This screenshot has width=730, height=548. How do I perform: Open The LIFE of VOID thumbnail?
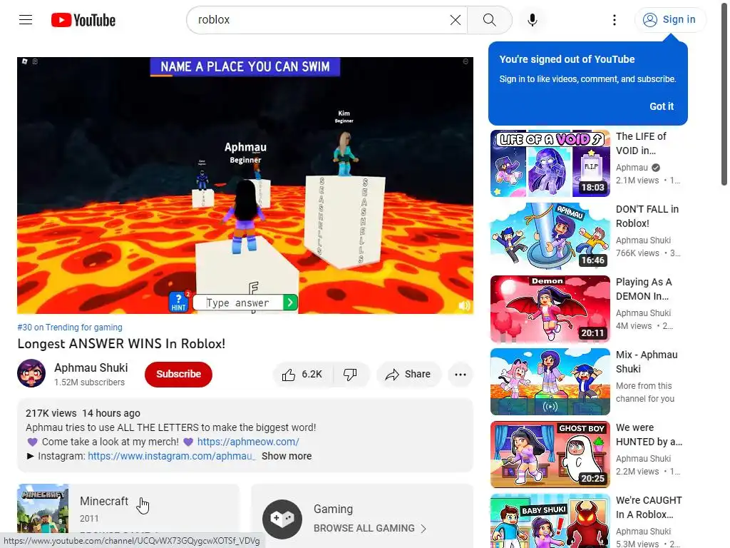point(550,163)
